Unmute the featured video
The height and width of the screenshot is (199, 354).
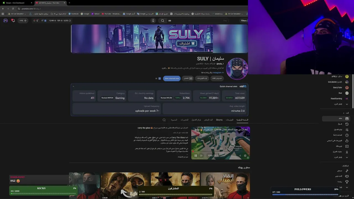coord(201,156)
